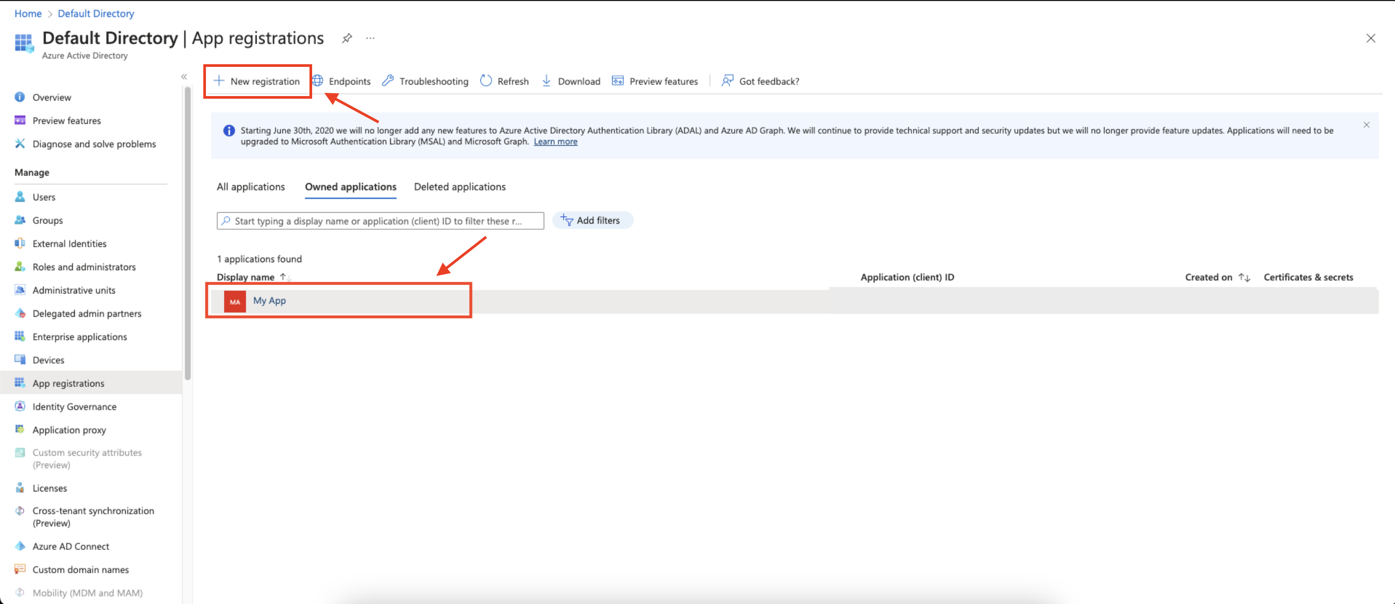This screenshot has height=604, width=1395.
Task: Click the Administrative units icon
Action: tap(20, 290)
